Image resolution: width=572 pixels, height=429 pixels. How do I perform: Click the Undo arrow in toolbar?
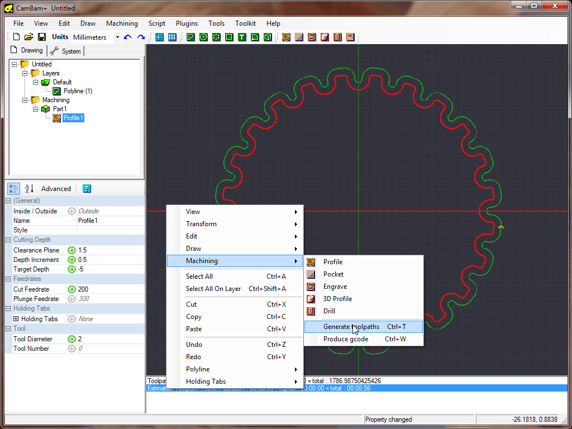click(128, 37)
